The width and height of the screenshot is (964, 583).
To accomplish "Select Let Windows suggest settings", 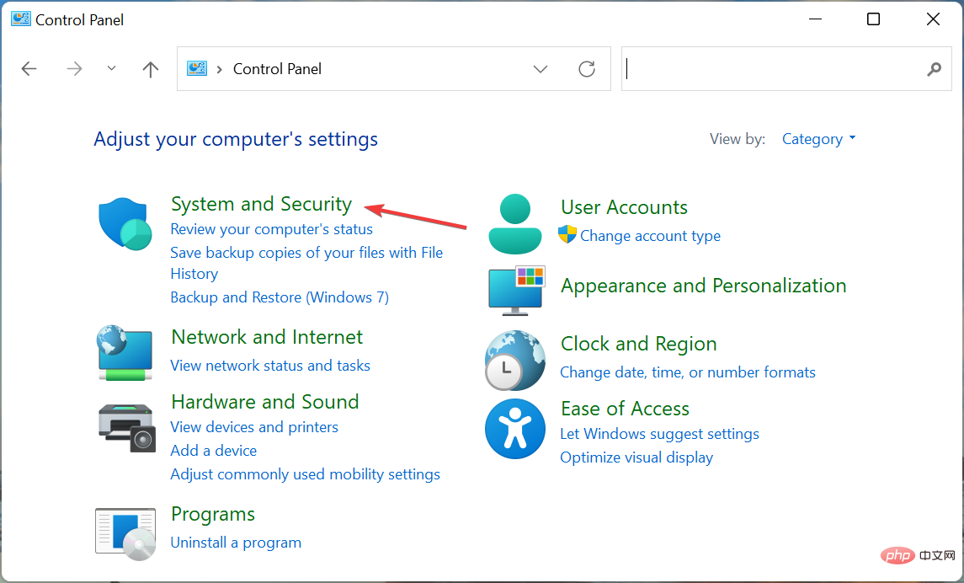I will (660, 434).
